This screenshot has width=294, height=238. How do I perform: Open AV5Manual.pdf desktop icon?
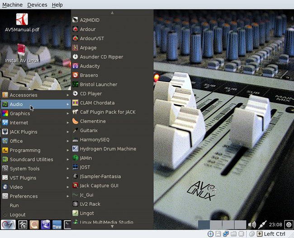click(22, 23)
